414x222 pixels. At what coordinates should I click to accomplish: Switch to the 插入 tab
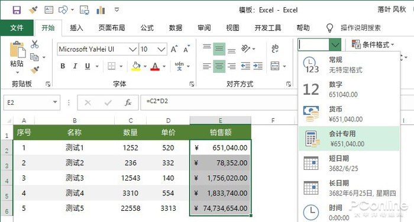coord(76,28)
